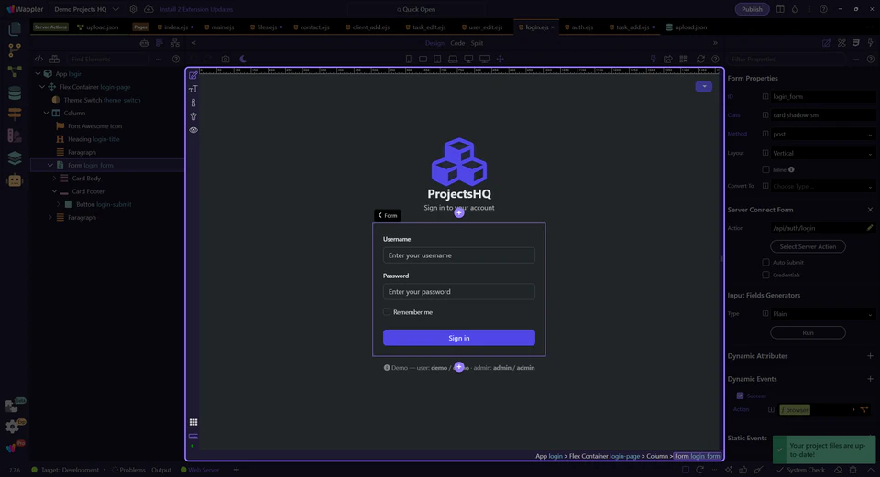This screenshot has height=477, width=880.
Task: Toggle the eye visibility icon on canvas sidebar
Action: click(193, 130)
